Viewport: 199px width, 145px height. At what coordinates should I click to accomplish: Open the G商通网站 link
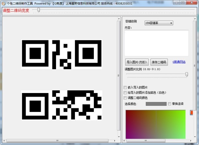179,62
